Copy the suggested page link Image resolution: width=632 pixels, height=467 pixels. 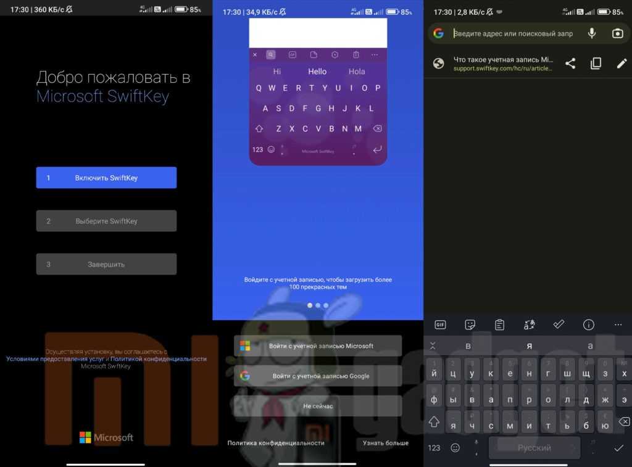(x=596, y=63)
